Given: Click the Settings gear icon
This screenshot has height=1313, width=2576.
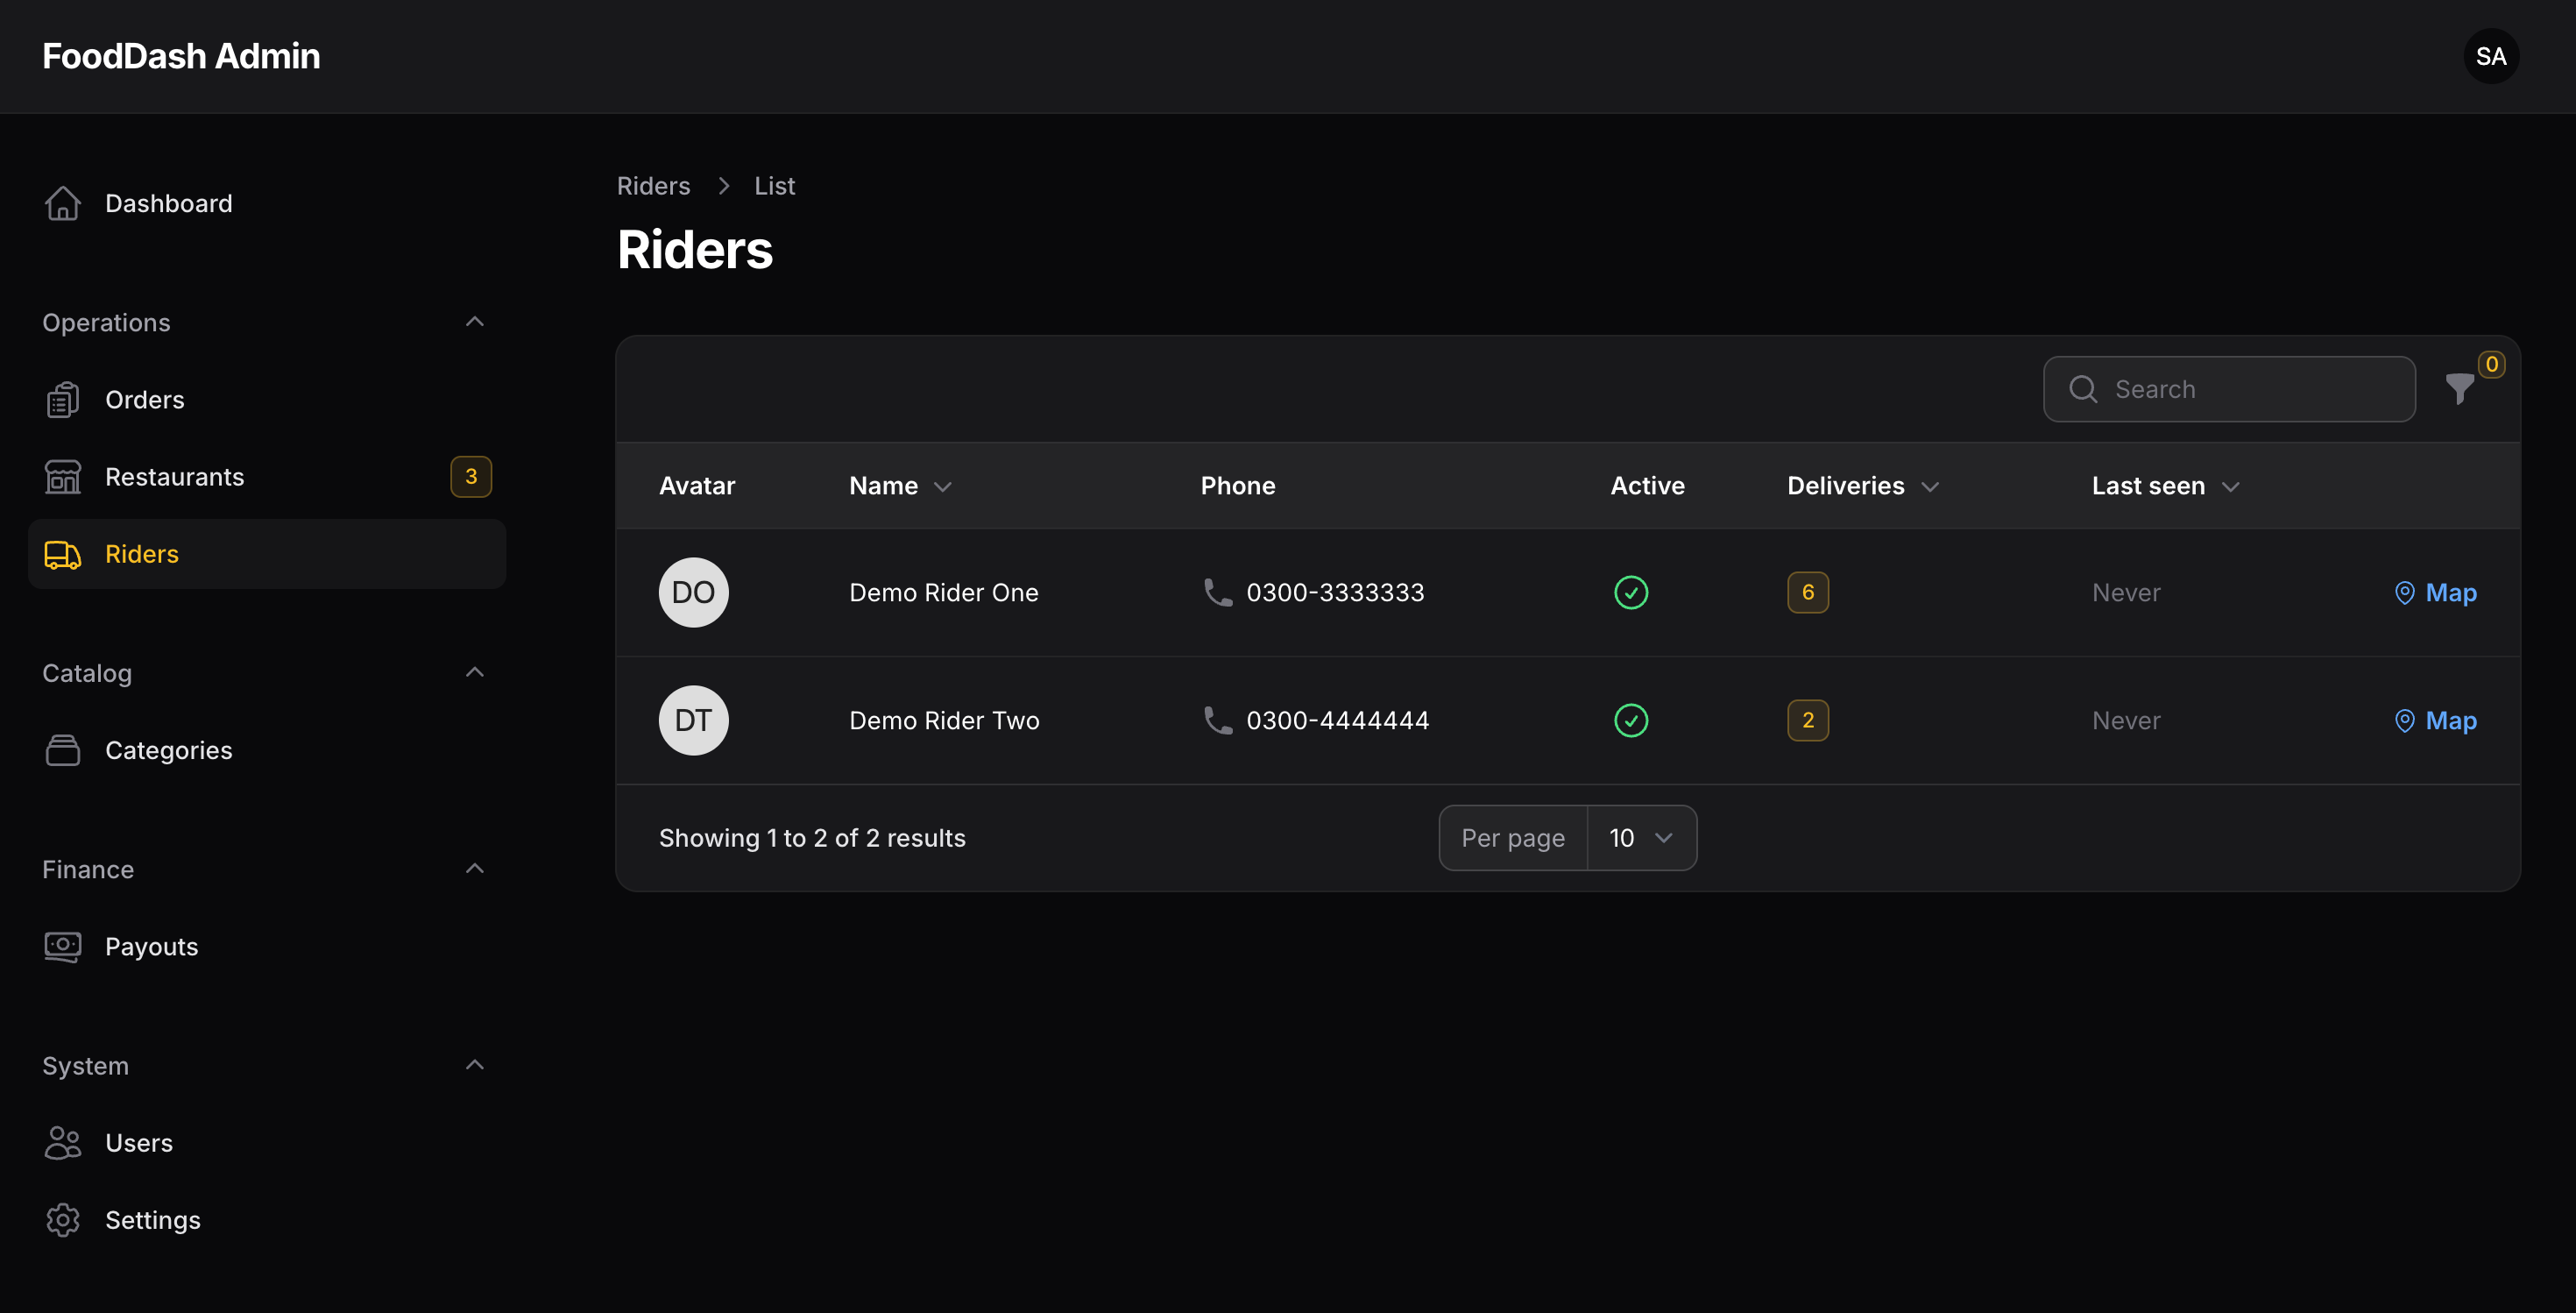Looking at the screenshot, I should pyautogui.click(x=63, y=1220).
